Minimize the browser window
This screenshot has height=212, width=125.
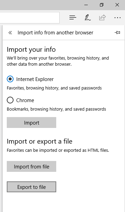click(86, 5)
